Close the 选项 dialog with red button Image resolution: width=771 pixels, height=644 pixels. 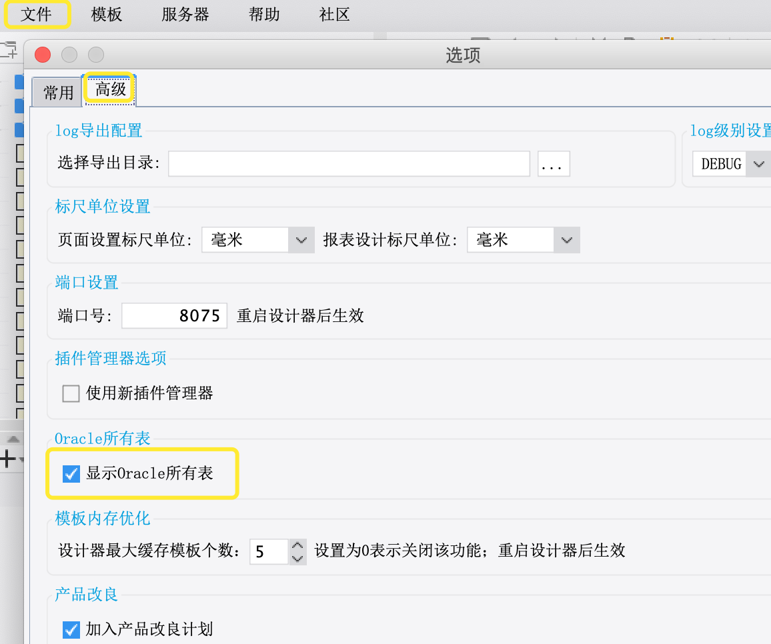(43, 55)
